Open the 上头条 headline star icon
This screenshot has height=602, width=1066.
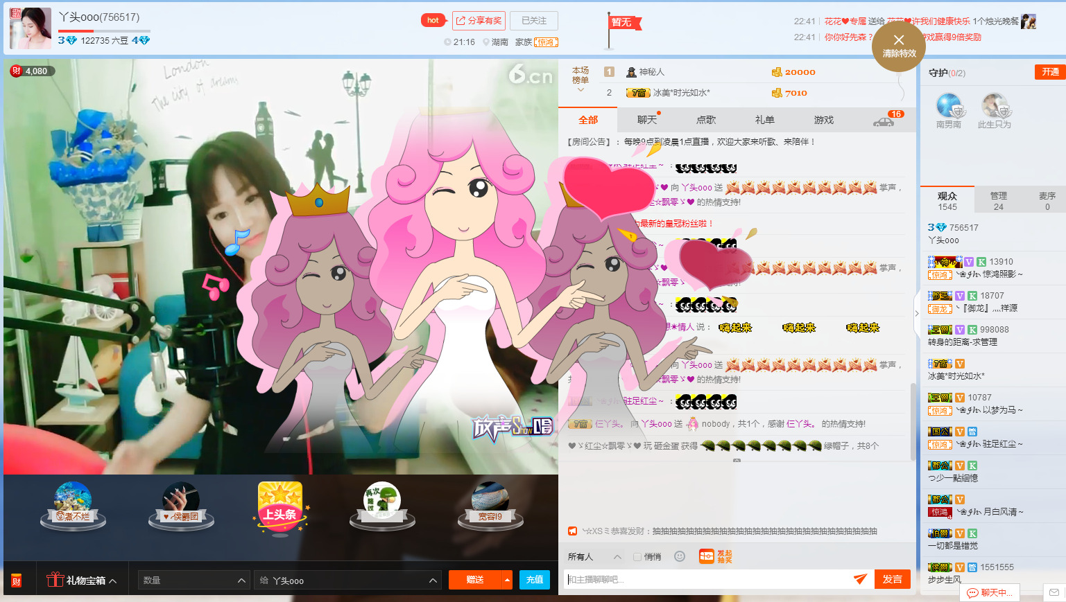click(x=280, y=508)
